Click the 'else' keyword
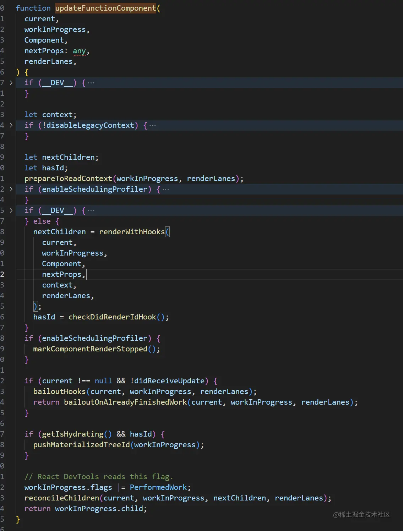 coord(42,221)
